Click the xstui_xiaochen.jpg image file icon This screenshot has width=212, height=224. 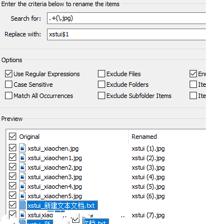pos(22,148)
